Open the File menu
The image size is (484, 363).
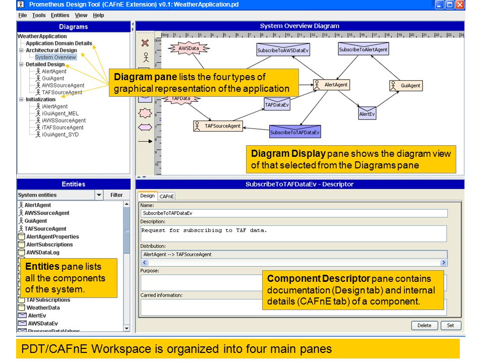coord(23,15)
